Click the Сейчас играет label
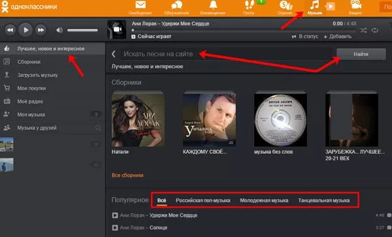Viewport: 392px width, 237px height. tap(154, 37)
